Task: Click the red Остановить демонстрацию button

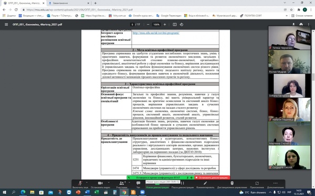Action: [212, 178]
